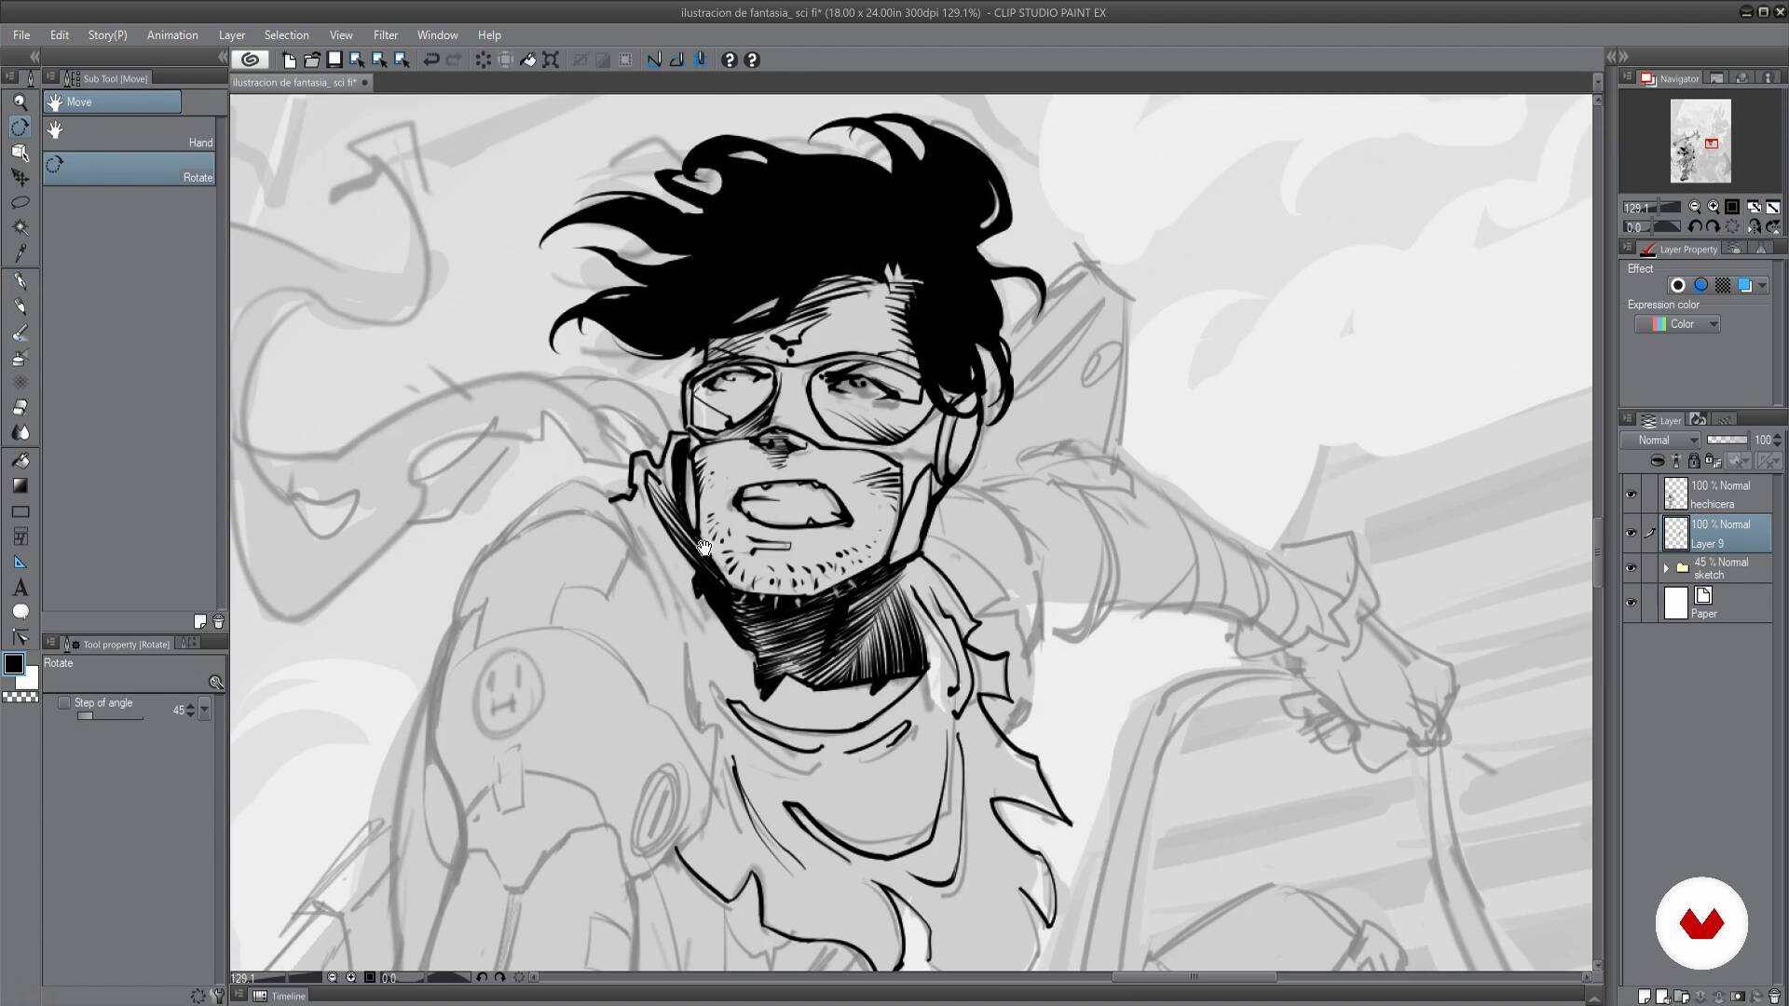Screen dimensions: 1789x1006
Task: Open the File menu
Action: [x=21, y=34]
